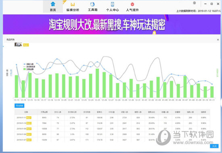
Task: Close the 竞品对比 panel with its X
Action: 218,40
